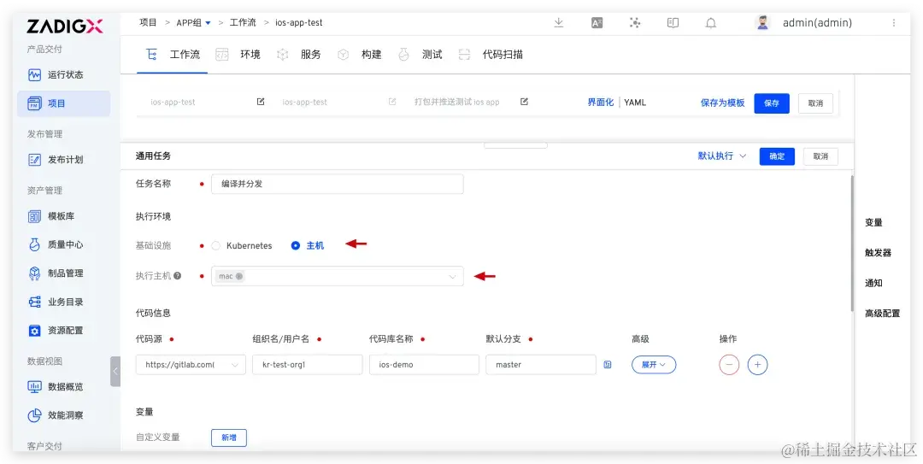923x464 pixels.
Task: Open 变量 in right panel
Action: 873,222
